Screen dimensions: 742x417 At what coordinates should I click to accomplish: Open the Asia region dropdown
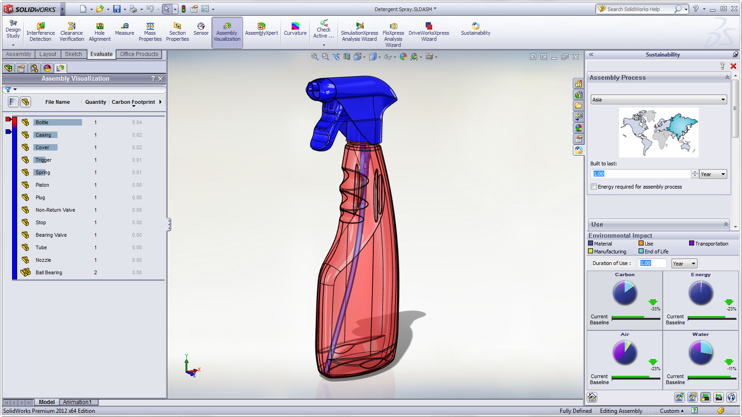[659, 100]
